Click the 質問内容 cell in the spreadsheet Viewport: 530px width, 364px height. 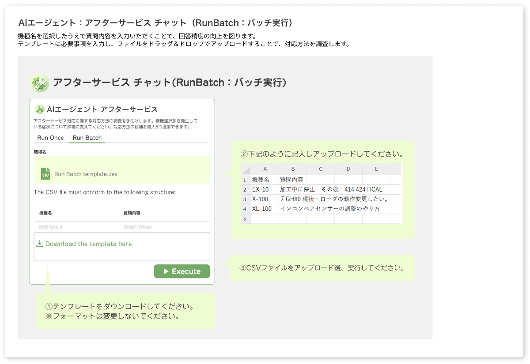[293, 180]
